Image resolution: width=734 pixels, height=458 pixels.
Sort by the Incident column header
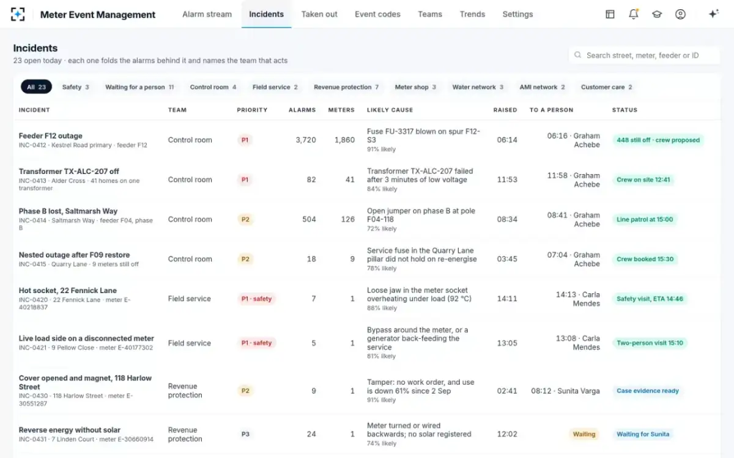click(x=34, y=110)
